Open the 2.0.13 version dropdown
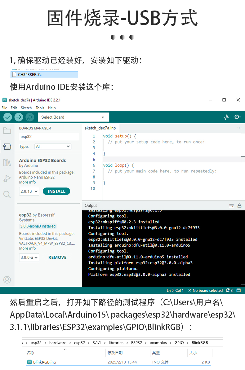Screen dimensions: 245x370 pos(29,192)
